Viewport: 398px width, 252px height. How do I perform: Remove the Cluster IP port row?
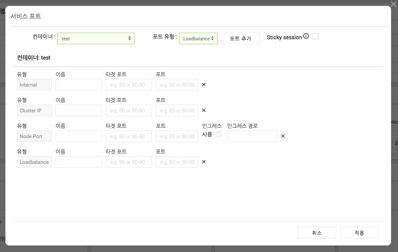click(204, 110)
